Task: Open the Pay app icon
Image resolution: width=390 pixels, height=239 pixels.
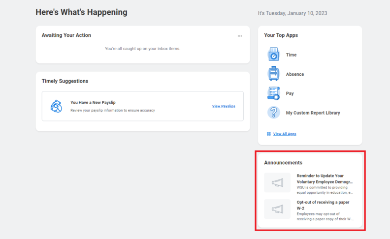Action: (273, 93)
